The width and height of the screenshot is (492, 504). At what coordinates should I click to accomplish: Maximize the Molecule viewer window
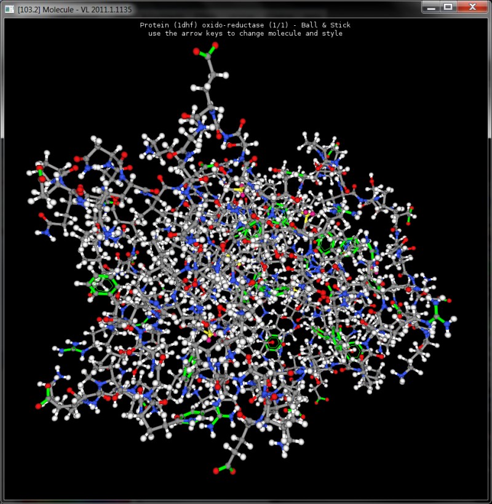(448, 7)
